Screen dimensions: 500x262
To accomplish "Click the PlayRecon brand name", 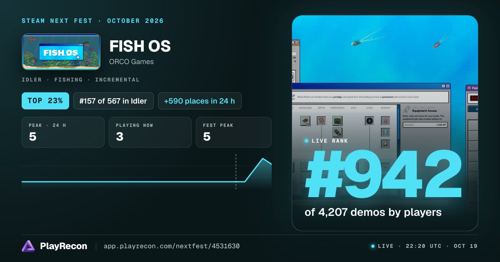I will (64, 246).
